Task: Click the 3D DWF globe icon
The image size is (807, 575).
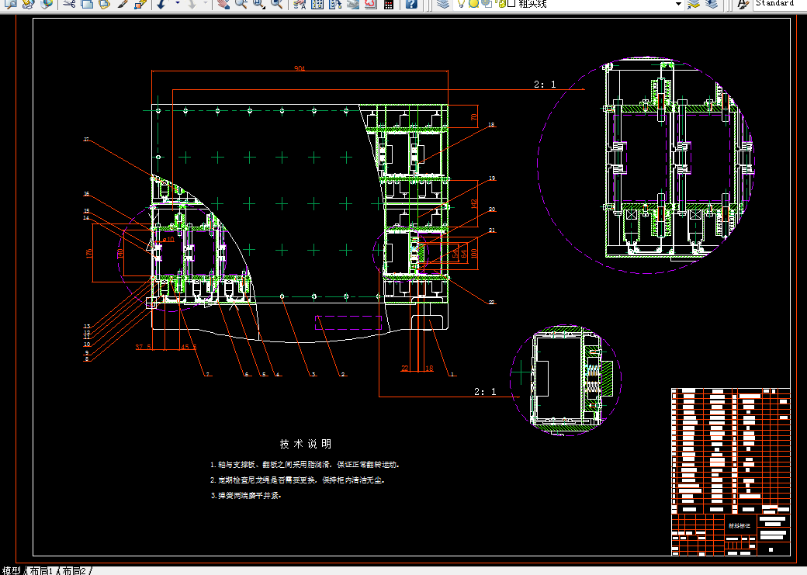Action: coord(47,4)
